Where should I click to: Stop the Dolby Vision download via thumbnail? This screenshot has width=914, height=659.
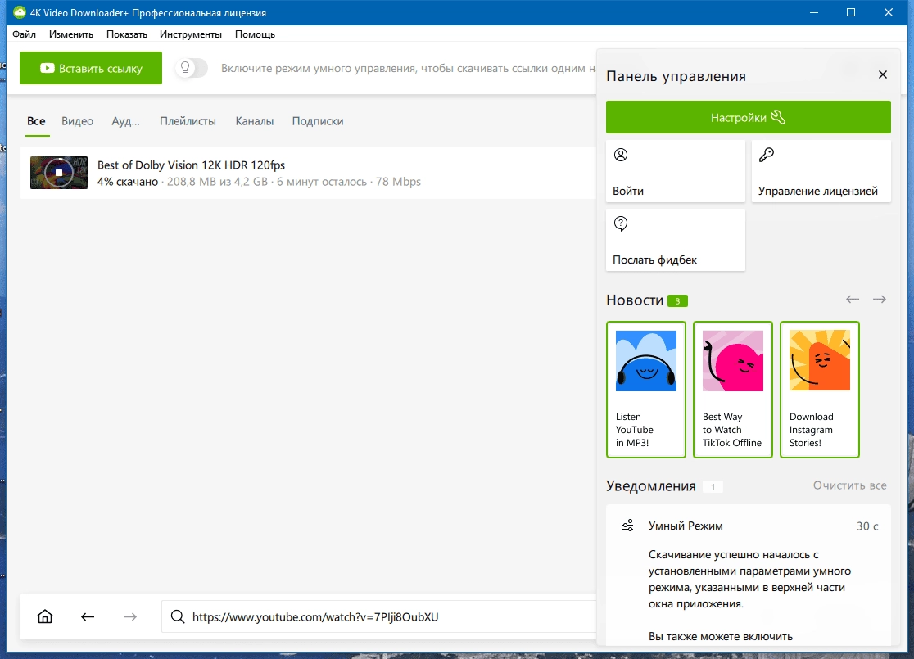pyautogui.click(x=59, y=173)
